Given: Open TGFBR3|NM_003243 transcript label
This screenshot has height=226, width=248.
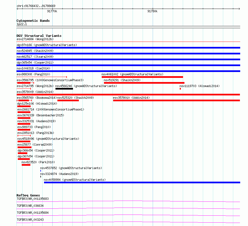Looking at the screenshot, I should coord(30,220).
